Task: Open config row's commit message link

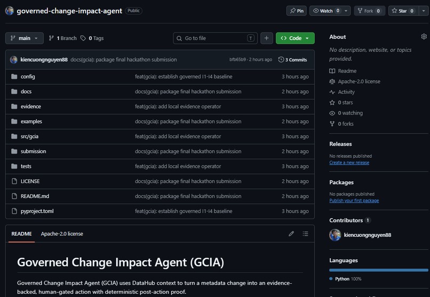Action: (x=184, y=76)
